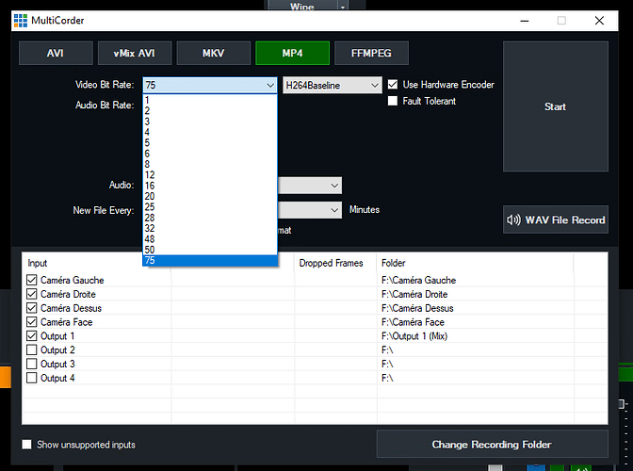Screen dimensions: 633x471
Task: Close the MultiCorder window
Action: coord(599,21)
